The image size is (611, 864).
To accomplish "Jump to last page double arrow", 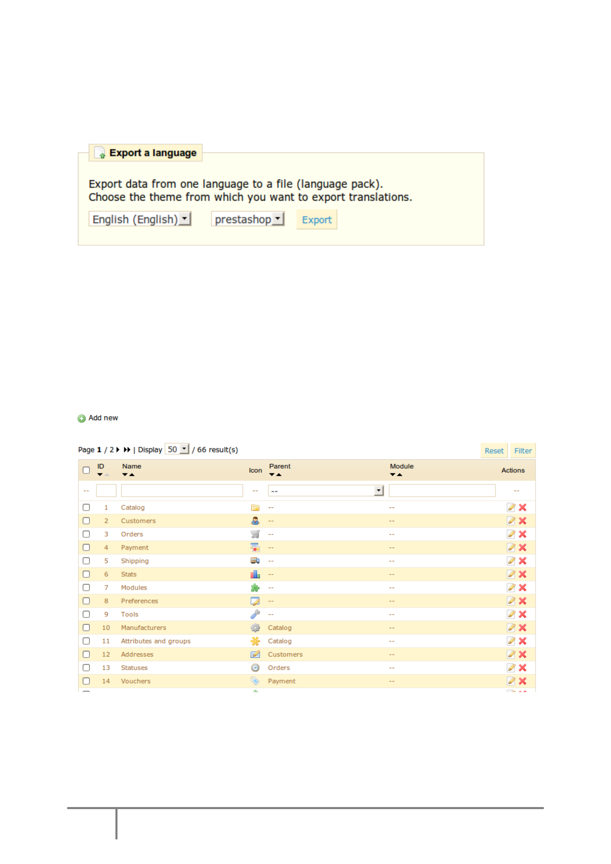I will 127,449.
